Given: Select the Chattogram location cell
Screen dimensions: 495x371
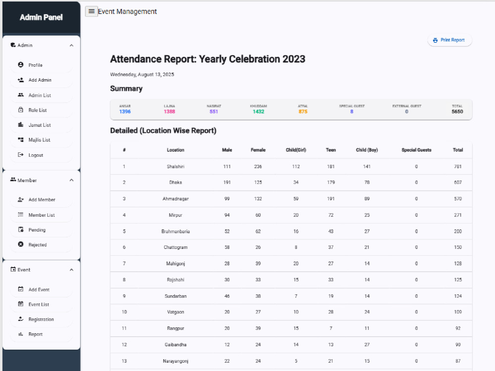Looking at the screenshot, I should [176, 247].
